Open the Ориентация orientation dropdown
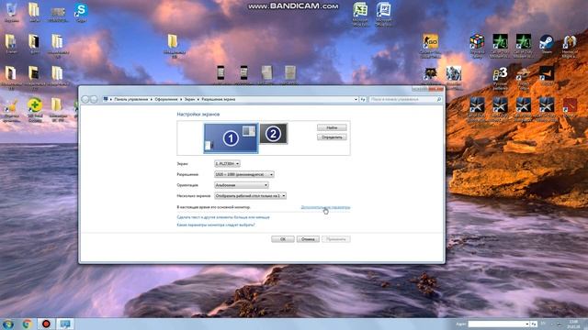Image resolution: width=588 pixels, height=330 pixels. tap(241, 185)
